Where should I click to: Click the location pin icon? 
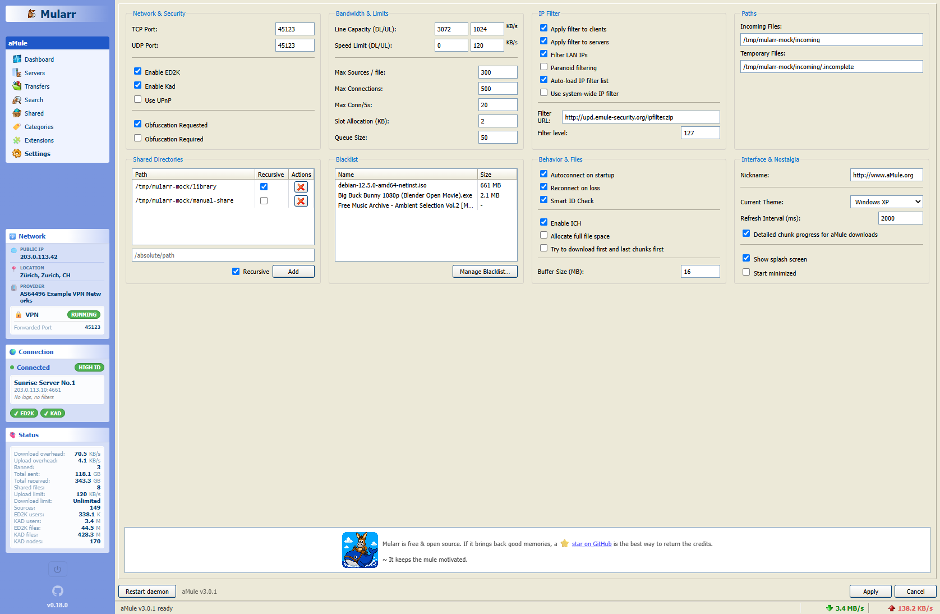coord(13,269)
